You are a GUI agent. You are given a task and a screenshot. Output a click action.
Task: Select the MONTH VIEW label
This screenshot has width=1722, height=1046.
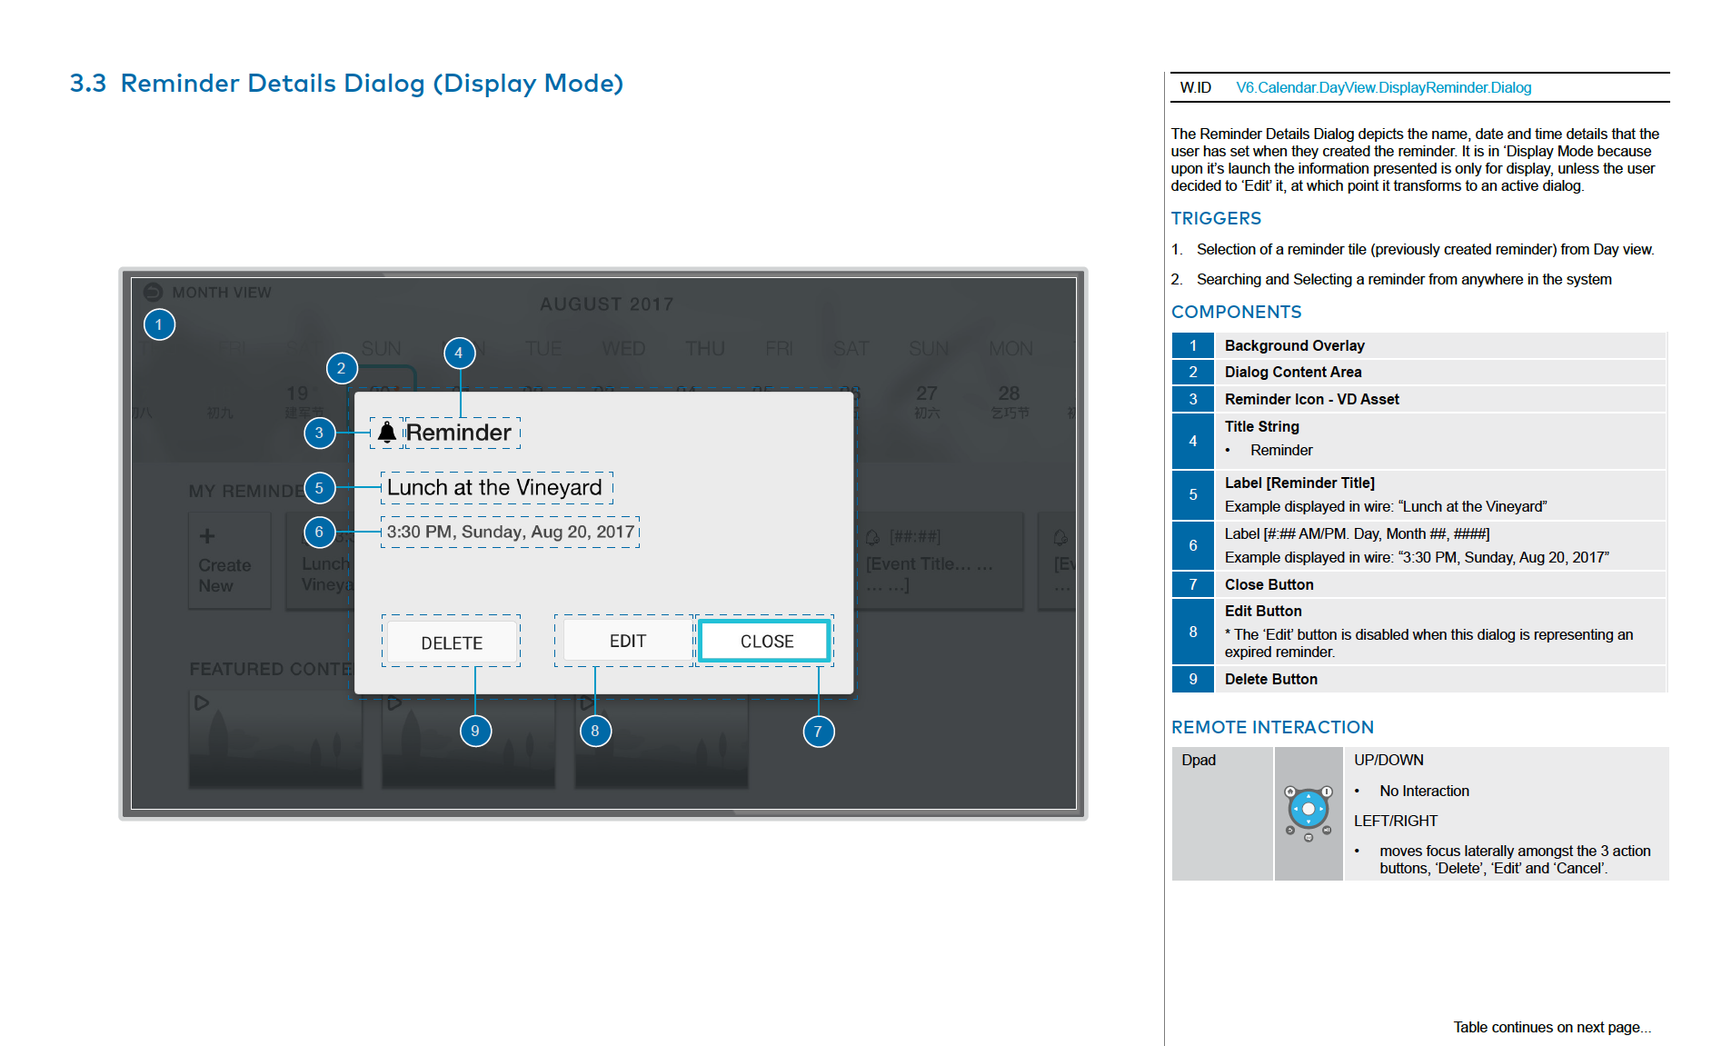point(222,293)
